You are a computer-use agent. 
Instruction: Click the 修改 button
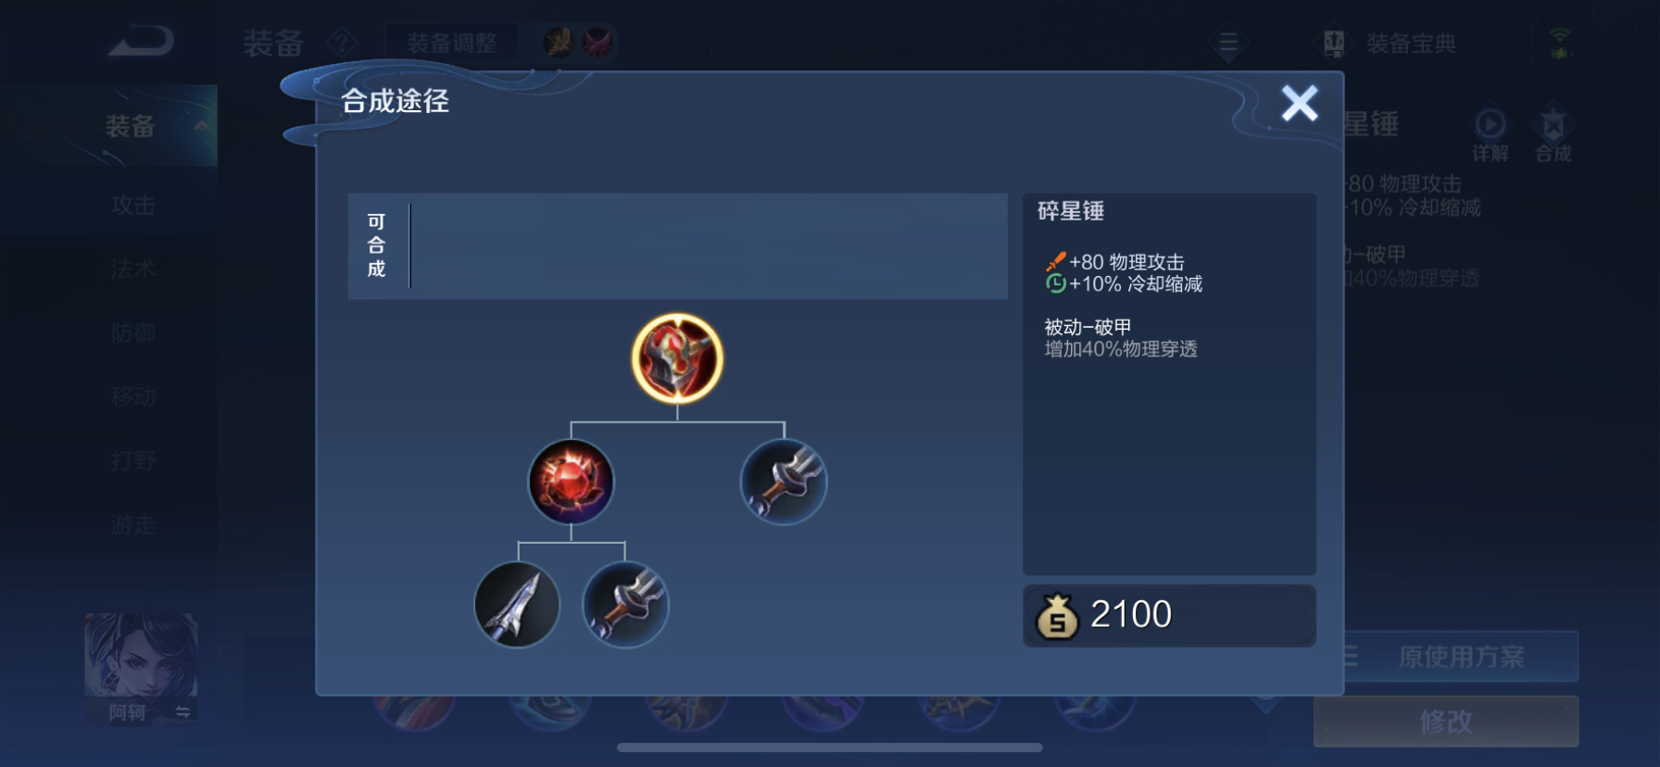1446,722
